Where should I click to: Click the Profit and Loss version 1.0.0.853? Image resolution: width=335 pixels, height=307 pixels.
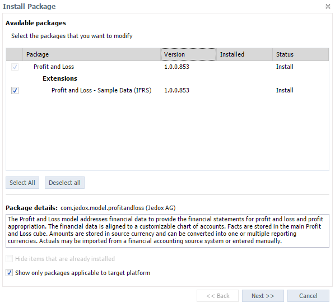[176, 67]
